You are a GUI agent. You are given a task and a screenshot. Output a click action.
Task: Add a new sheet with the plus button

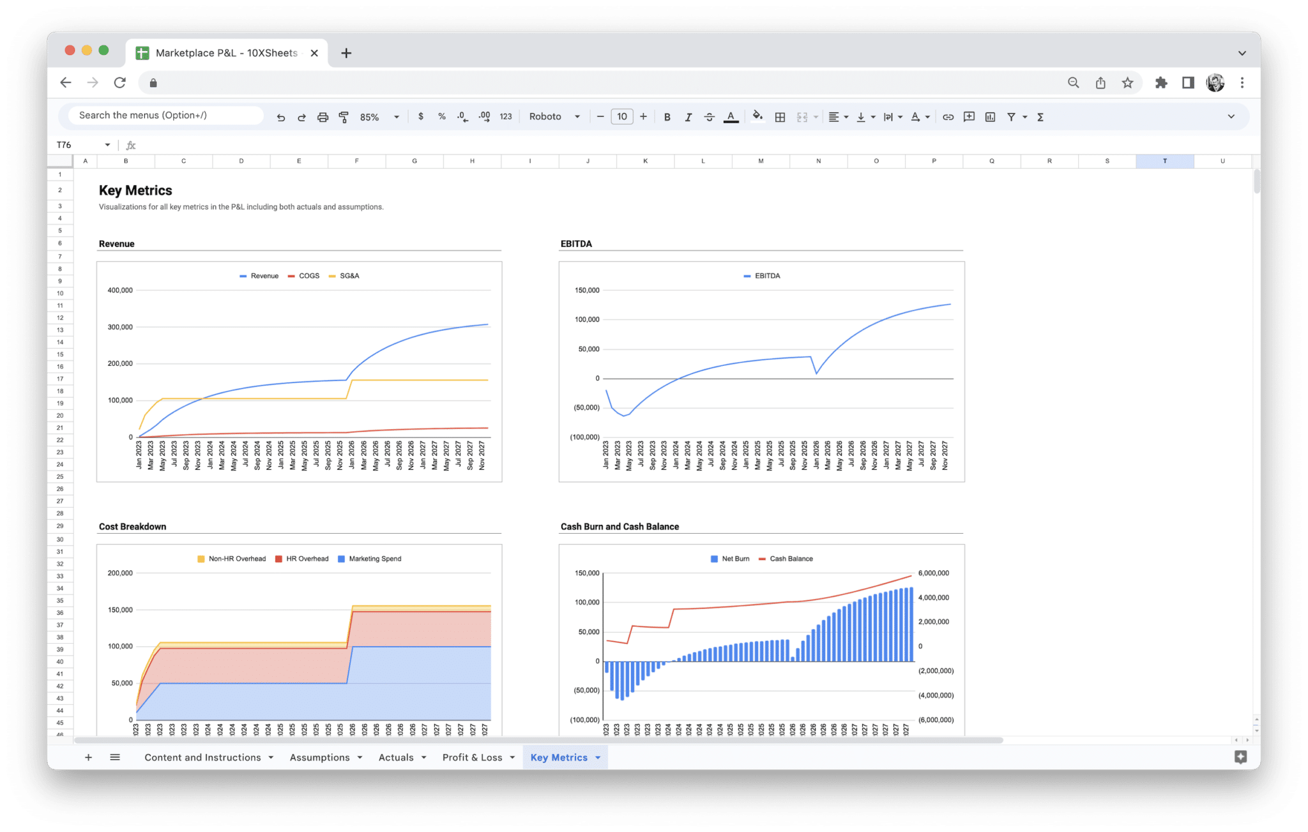click(88, 757)
